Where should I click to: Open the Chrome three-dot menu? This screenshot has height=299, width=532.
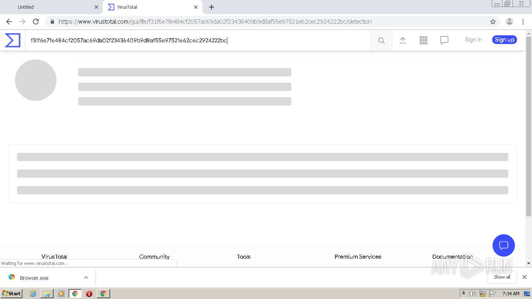pos(523,22)
